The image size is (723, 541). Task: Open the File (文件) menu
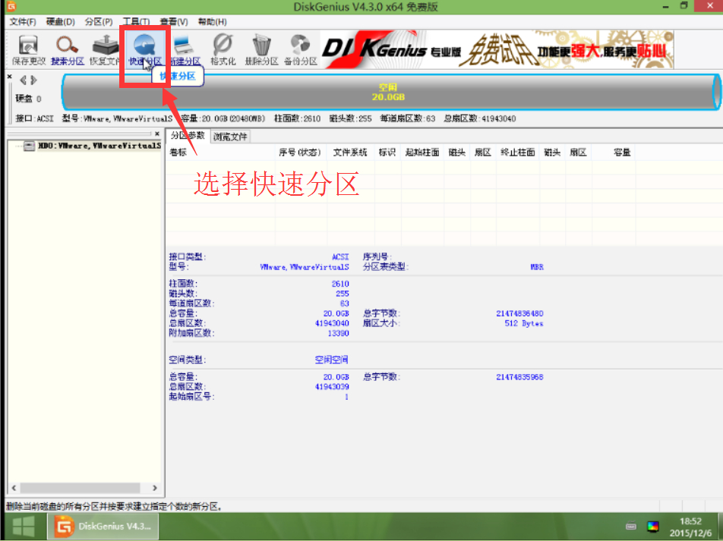coord(23,22)
